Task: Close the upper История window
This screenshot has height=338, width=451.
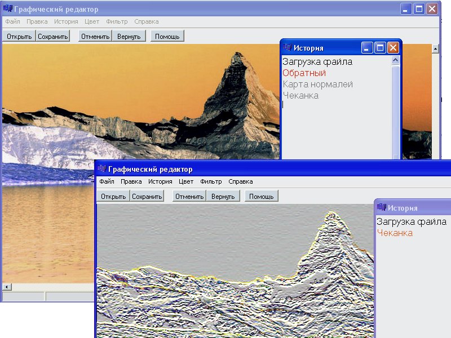Action: click(393, 48)
